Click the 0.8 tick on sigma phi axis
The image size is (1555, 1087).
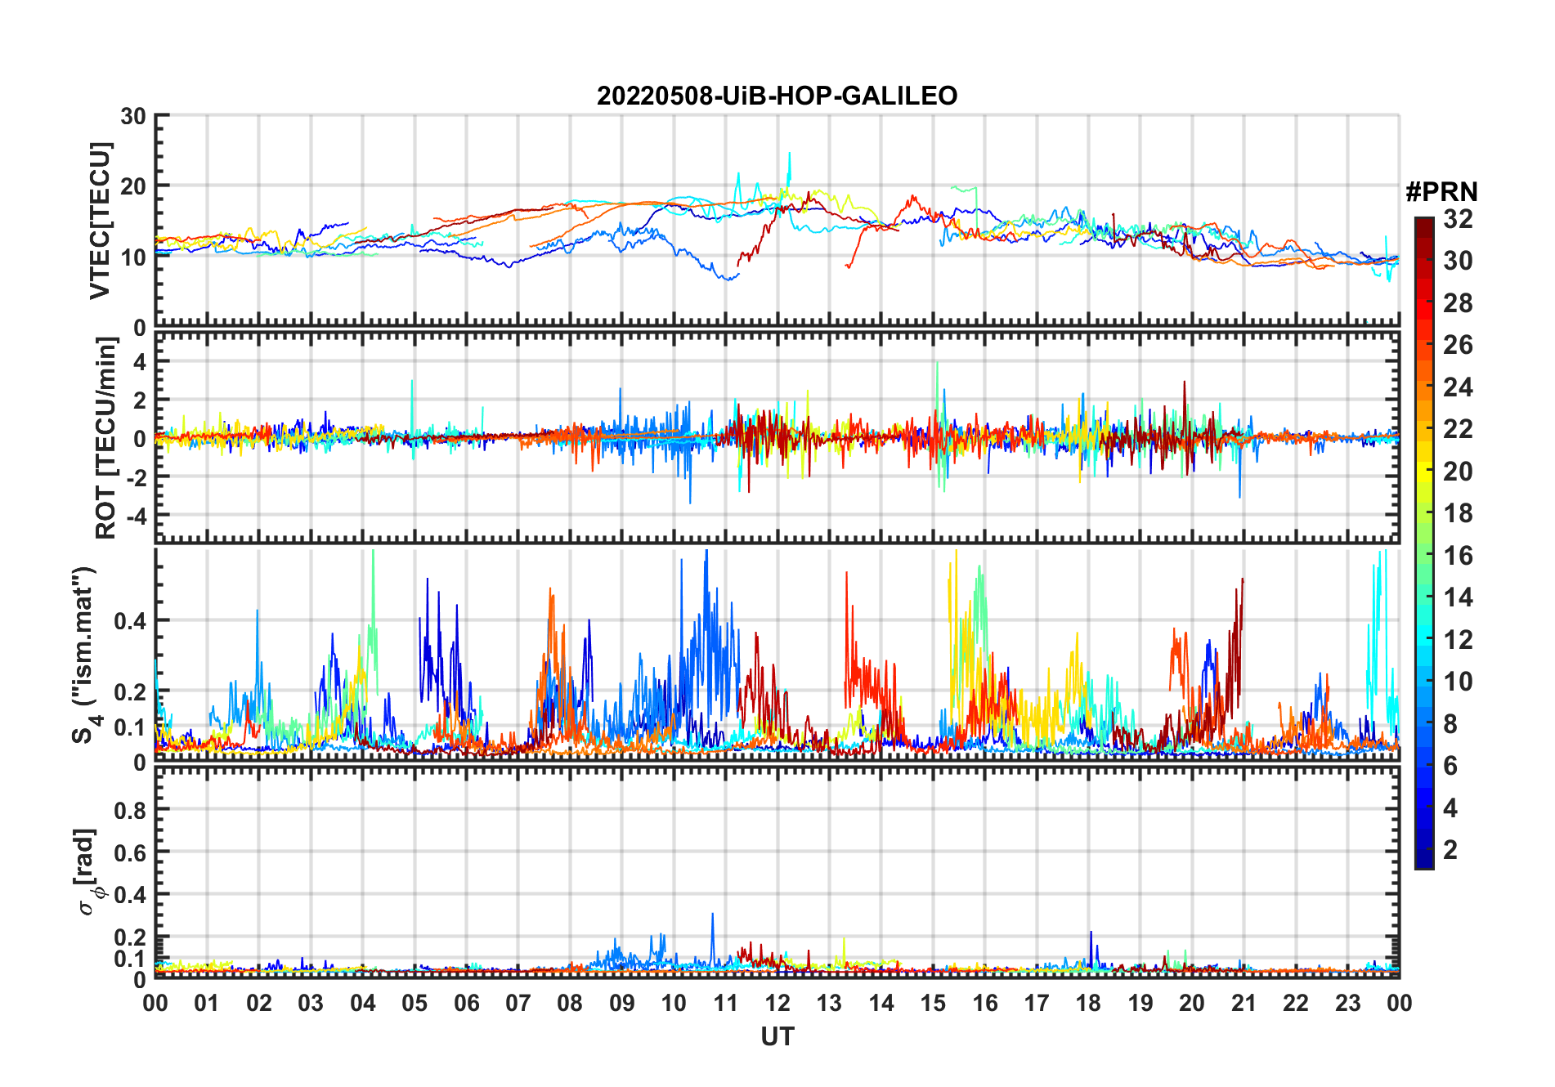(x=130, y=810)
